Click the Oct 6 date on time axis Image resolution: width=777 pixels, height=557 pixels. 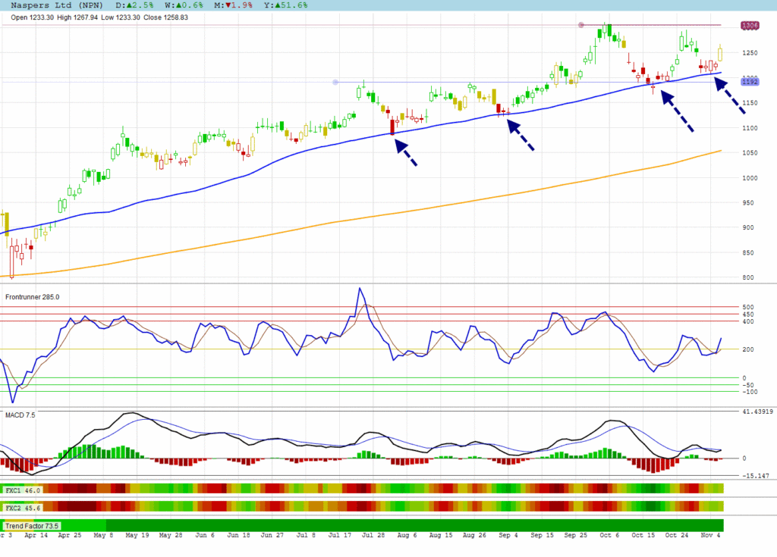609,534
